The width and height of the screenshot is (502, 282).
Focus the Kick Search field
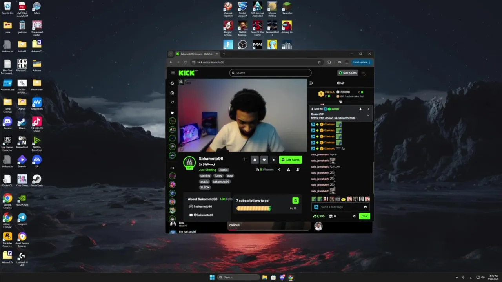coord(271,73)
